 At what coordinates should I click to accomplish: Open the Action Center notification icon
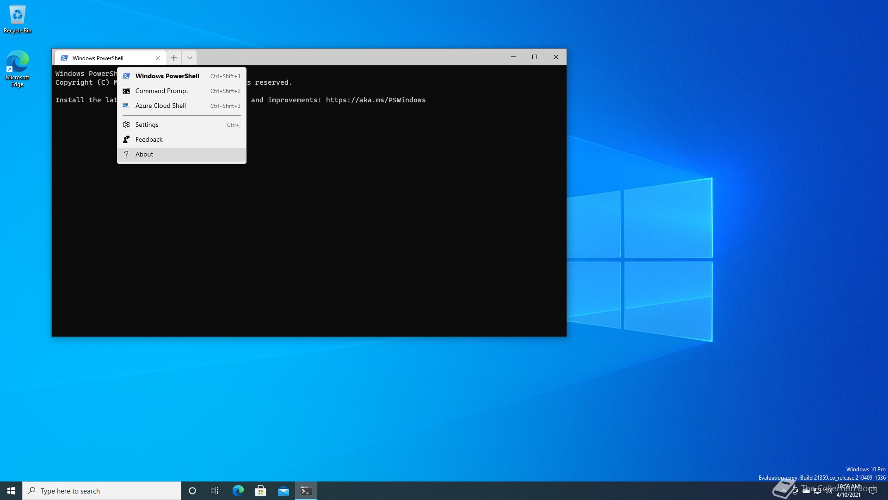[x=873, y=491]
